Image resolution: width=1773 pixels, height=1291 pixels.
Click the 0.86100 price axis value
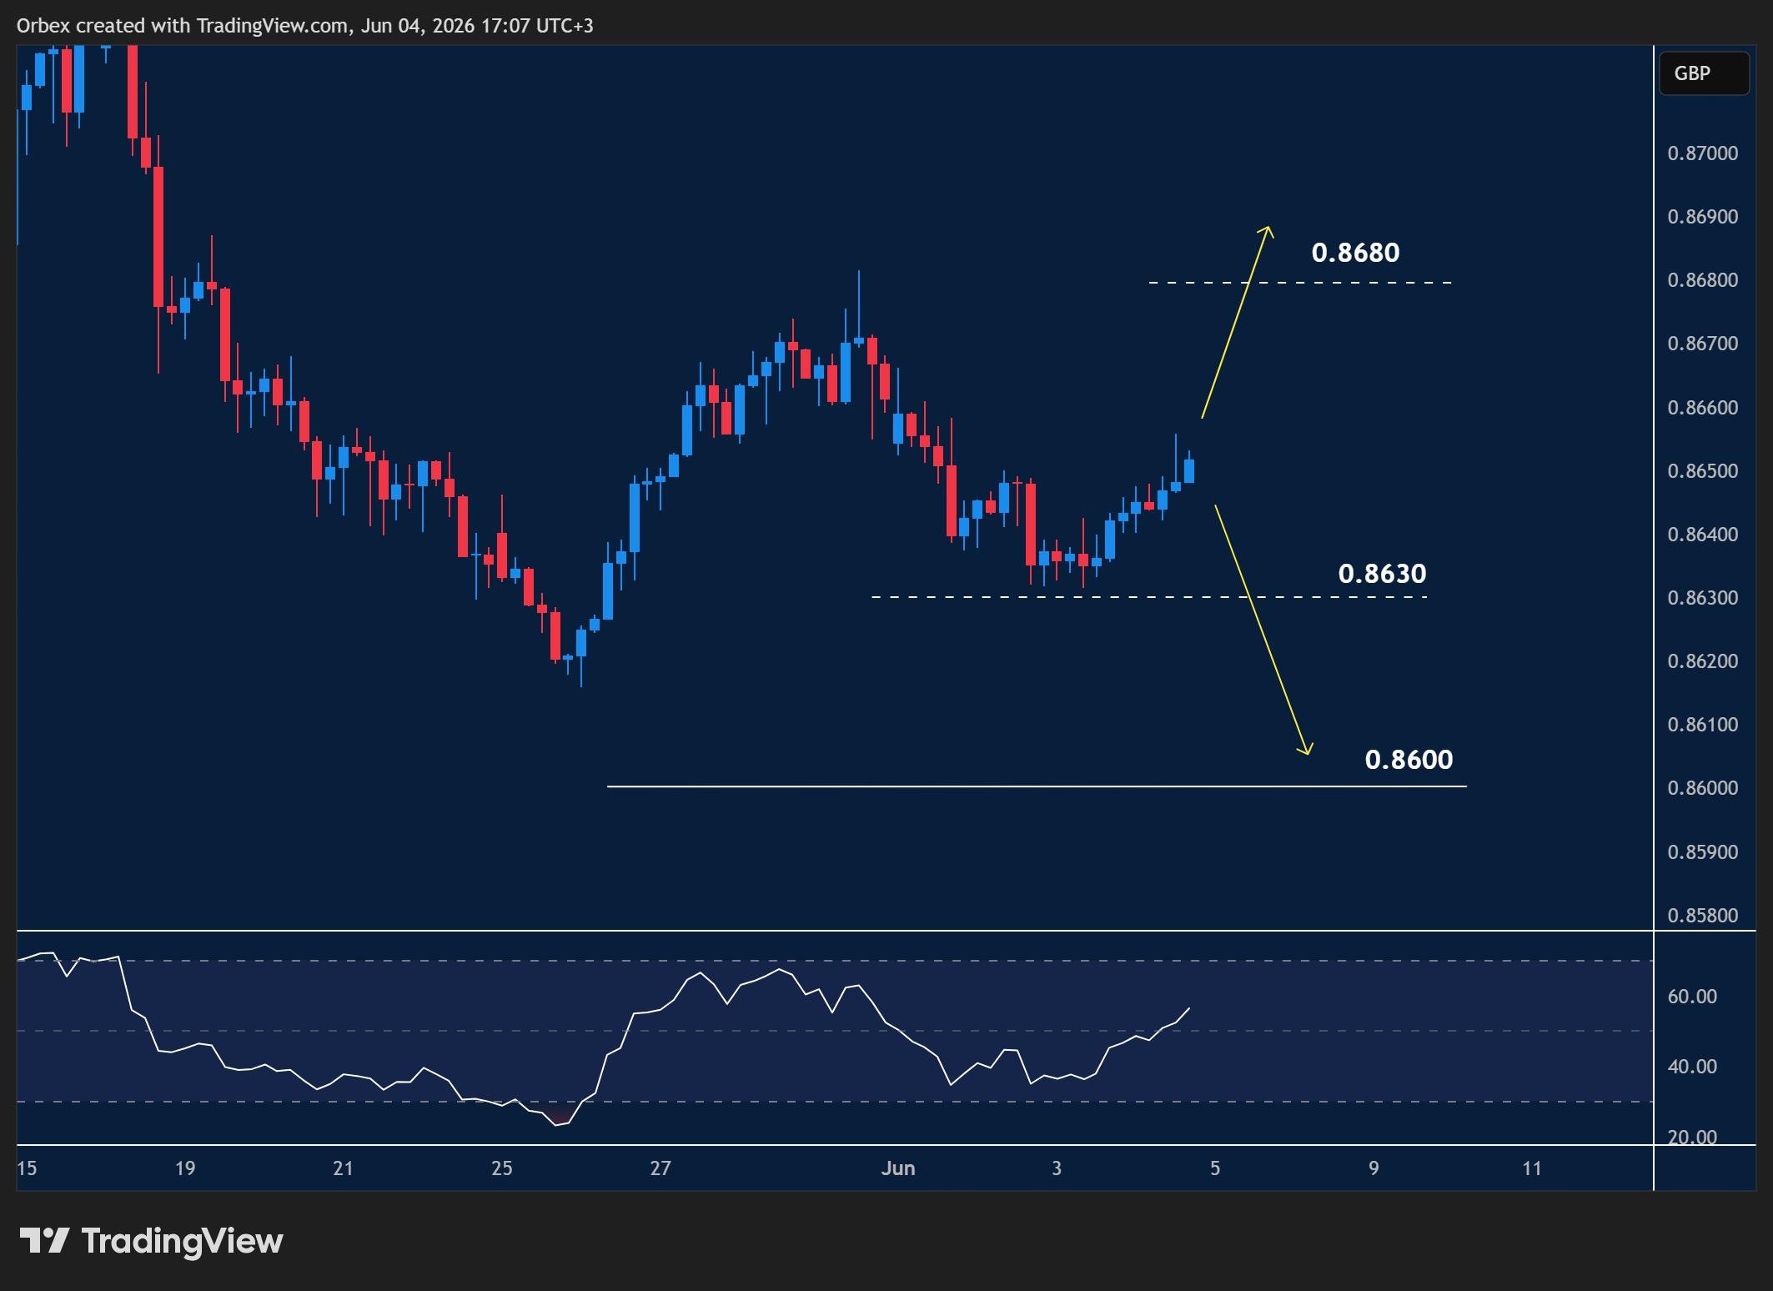(1702, 725)
